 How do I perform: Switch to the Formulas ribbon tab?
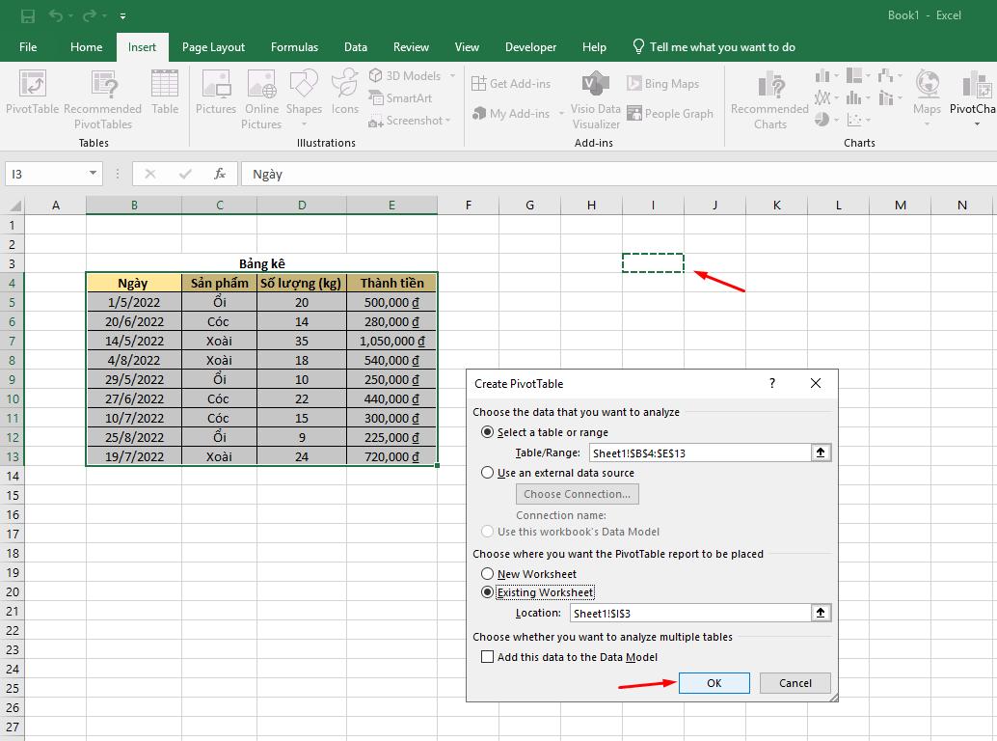(294, 46)
